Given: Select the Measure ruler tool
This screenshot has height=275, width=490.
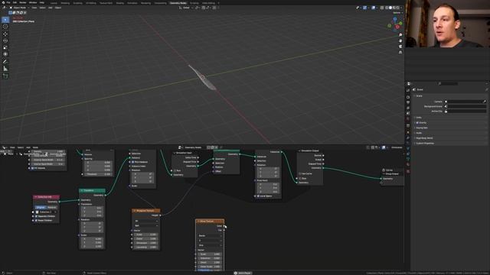Looking at the screenshot, I should click(5, 69).
